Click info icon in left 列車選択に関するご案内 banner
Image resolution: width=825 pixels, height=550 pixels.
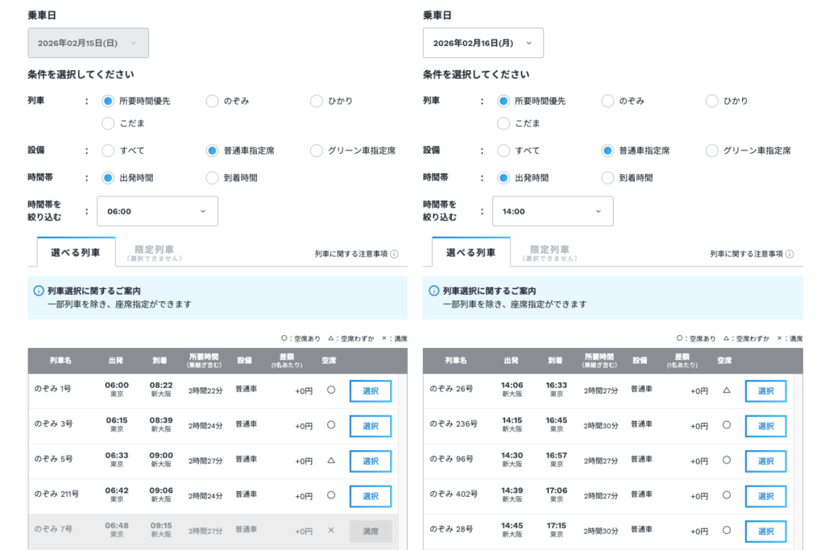pos(38,291)
